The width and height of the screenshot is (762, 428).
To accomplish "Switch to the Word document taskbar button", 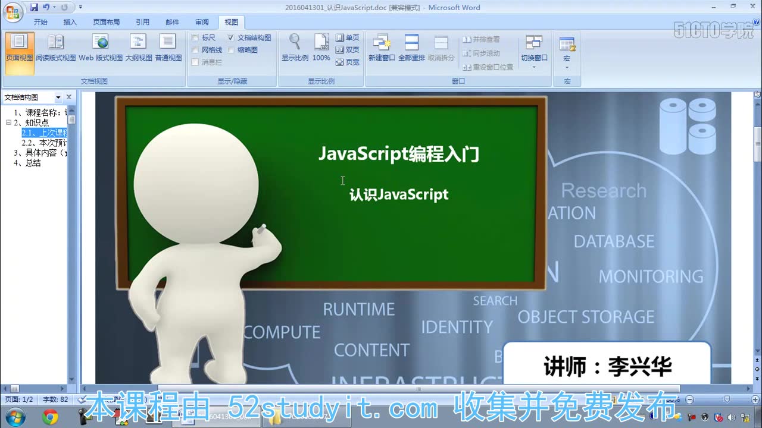I will (216, 417).
